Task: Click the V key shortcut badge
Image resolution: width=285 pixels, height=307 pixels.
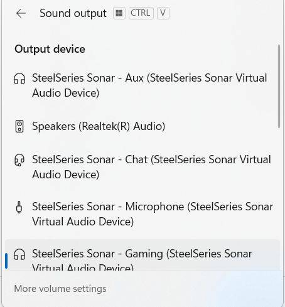Action: 163,13
